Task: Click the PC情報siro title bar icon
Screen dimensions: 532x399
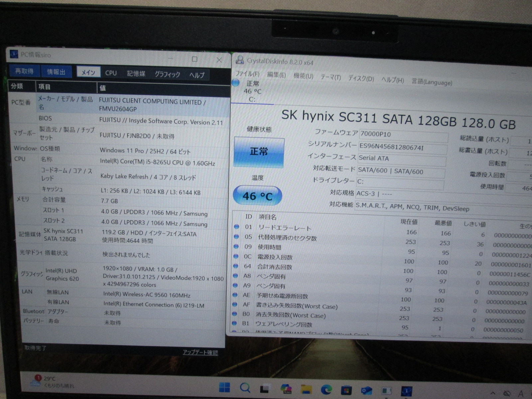Action: [x=14, y=54]
